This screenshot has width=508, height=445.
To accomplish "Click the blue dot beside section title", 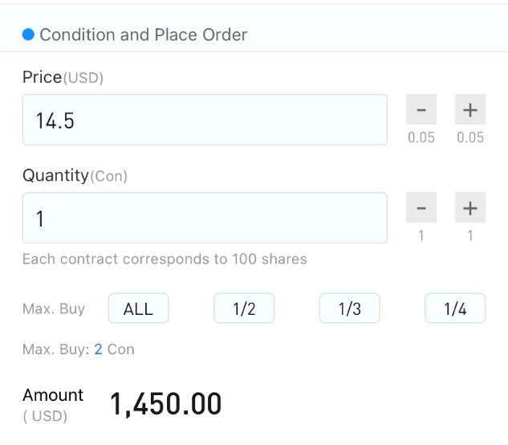I will pos(28,35).
